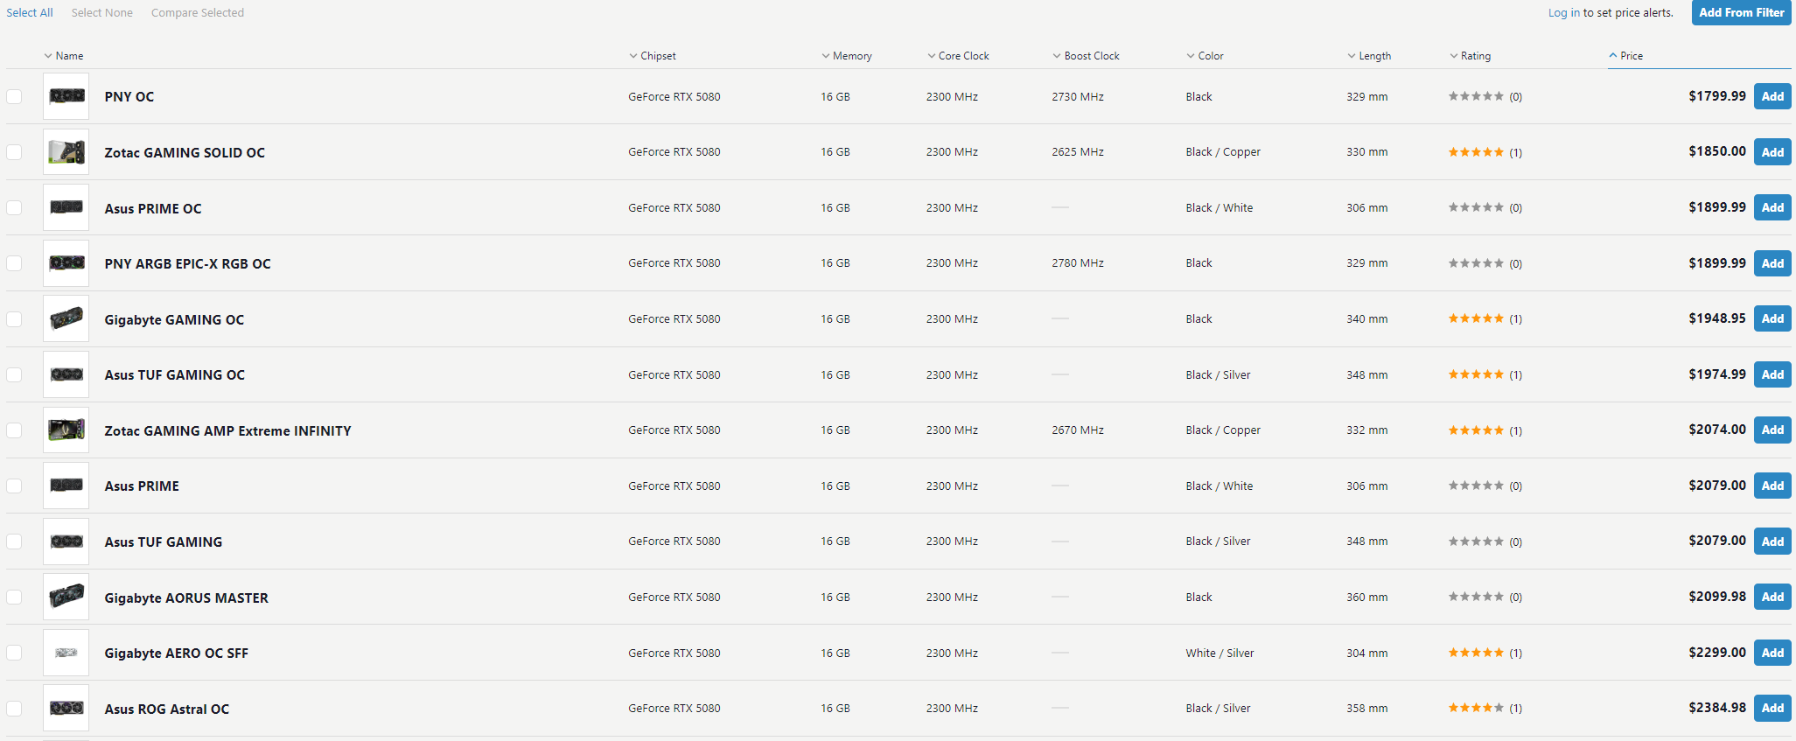Check the Zotac GAMING AMP Extreme INFINITY box

click(14, 430)
